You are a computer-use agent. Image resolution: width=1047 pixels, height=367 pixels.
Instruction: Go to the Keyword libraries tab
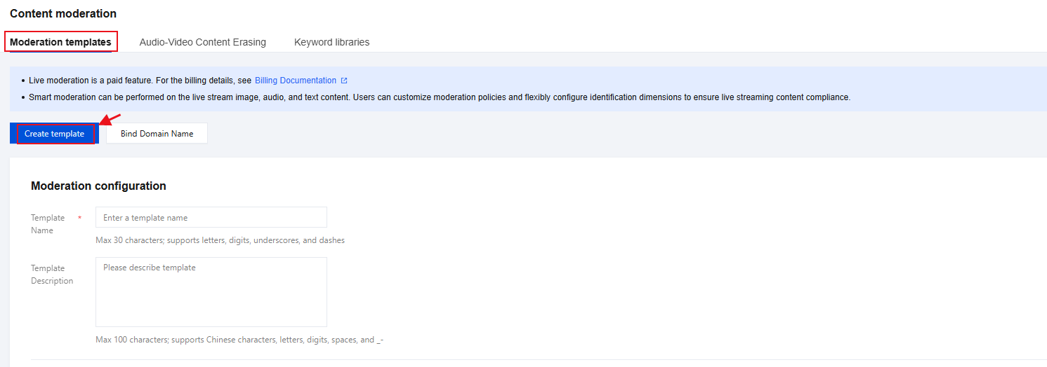[331, 42]
